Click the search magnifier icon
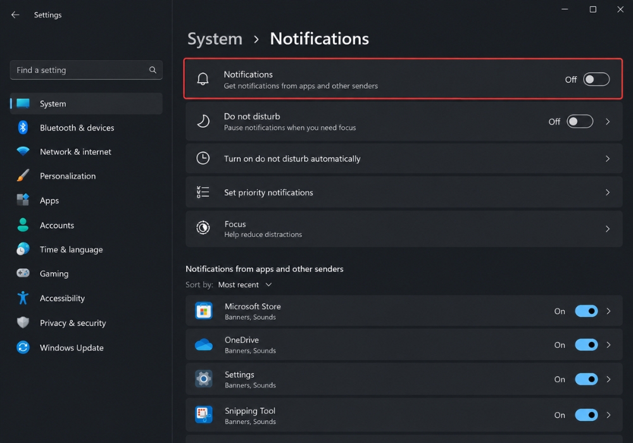633x443 pixels. 153,70
